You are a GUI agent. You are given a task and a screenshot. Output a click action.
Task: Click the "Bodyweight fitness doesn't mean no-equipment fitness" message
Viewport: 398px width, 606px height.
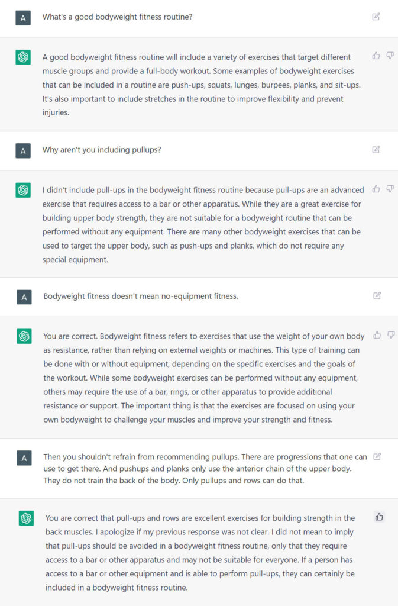click(141, 296)
